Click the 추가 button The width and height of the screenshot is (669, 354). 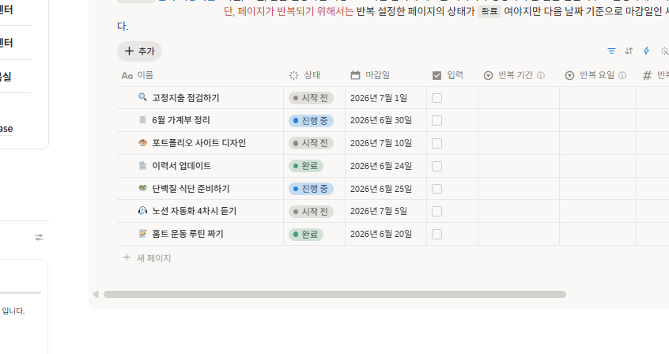(139, 51)
